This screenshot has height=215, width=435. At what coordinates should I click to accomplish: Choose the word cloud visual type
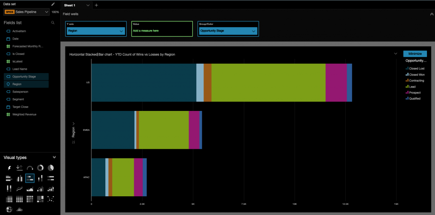[x=20, y=209]
